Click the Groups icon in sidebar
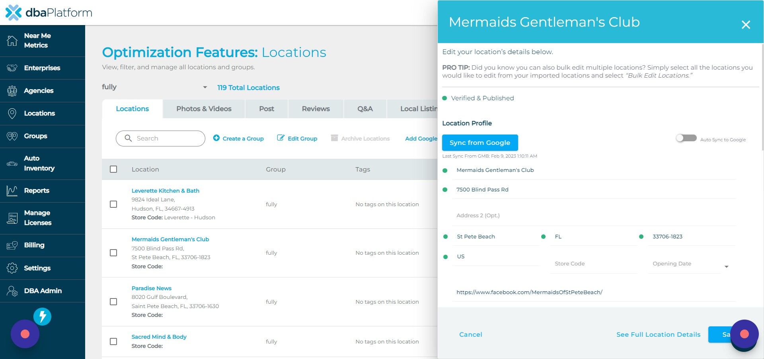Screen dimensions: 764x359 click(x=12, y=136)
